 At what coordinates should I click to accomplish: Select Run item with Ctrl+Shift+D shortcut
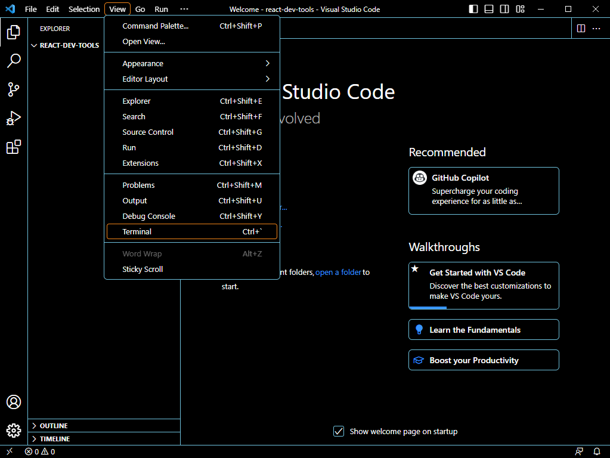[192, 148]
